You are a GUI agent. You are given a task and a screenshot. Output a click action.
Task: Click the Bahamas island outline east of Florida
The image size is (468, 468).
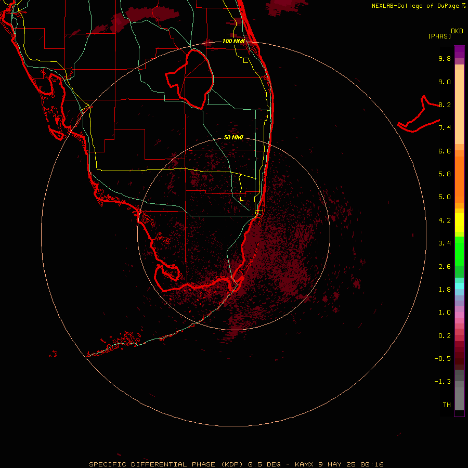coord(419,114)
